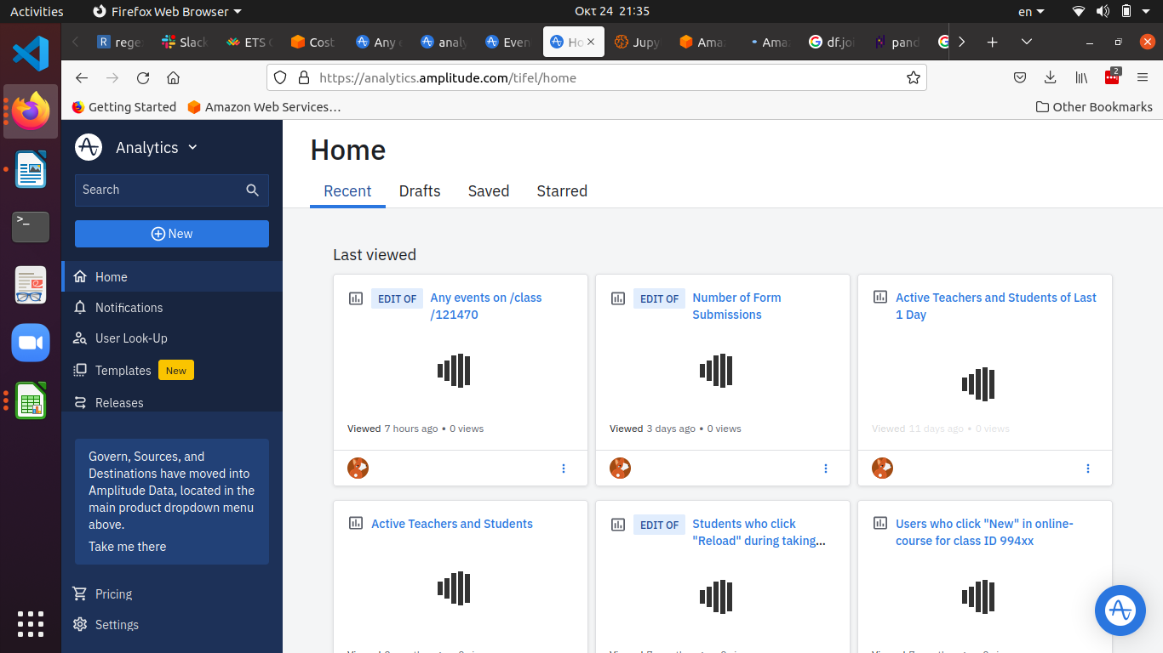Click the Amplitude logo in sidebar

(x=89, y=147)
